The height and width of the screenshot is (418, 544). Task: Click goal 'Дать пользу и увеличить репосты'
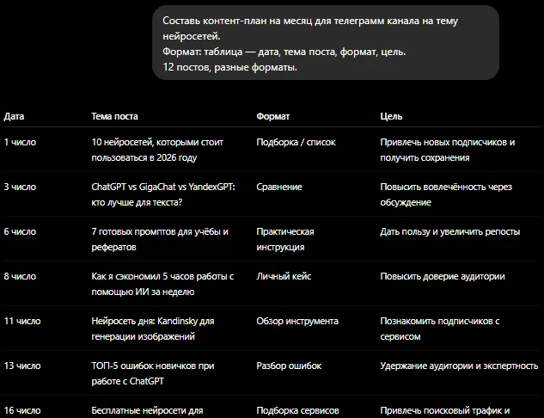(450, 231)
